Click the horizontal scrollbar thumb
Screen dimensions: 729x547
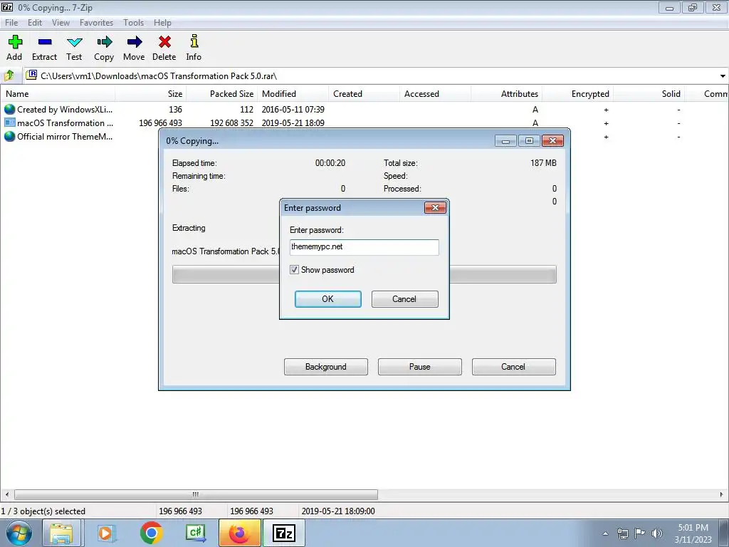pos(196,494)
